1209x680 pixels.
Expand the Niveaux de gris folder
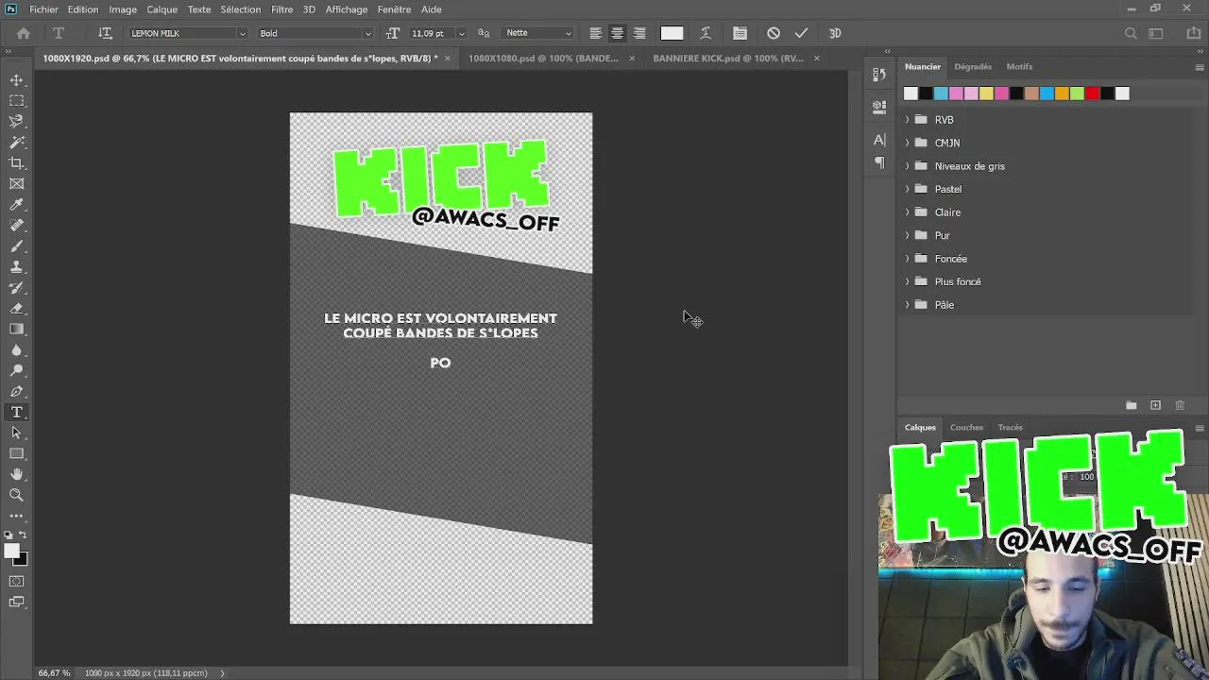pyautogui.click(x=908, y=166)
